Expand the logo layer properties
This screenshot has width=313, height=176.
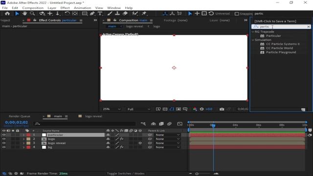(x=24, y=139)
